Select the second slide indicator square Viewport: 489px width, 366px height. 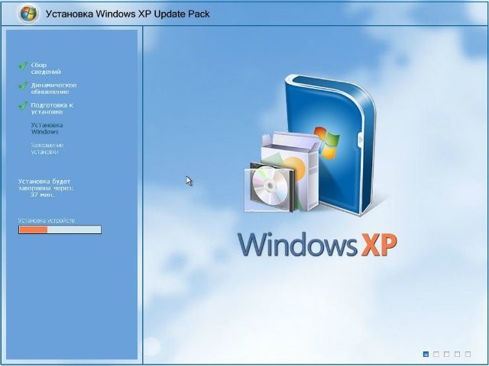tap(436, 354)
